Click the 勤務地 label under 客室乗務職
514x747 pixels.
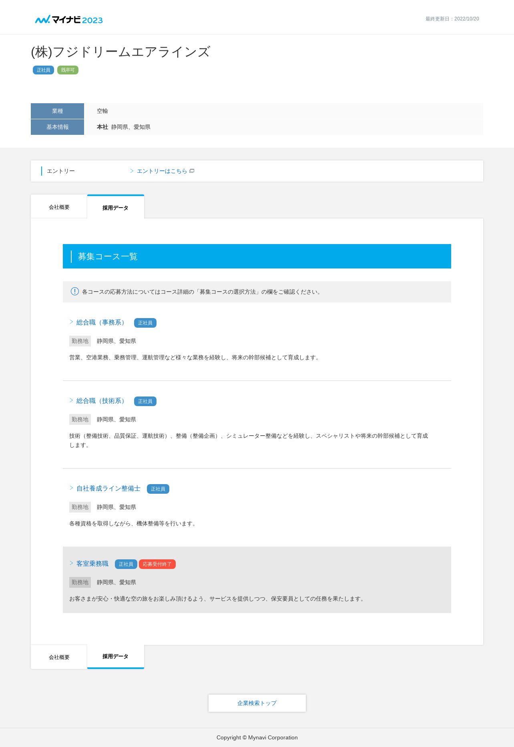click(80, 582)
